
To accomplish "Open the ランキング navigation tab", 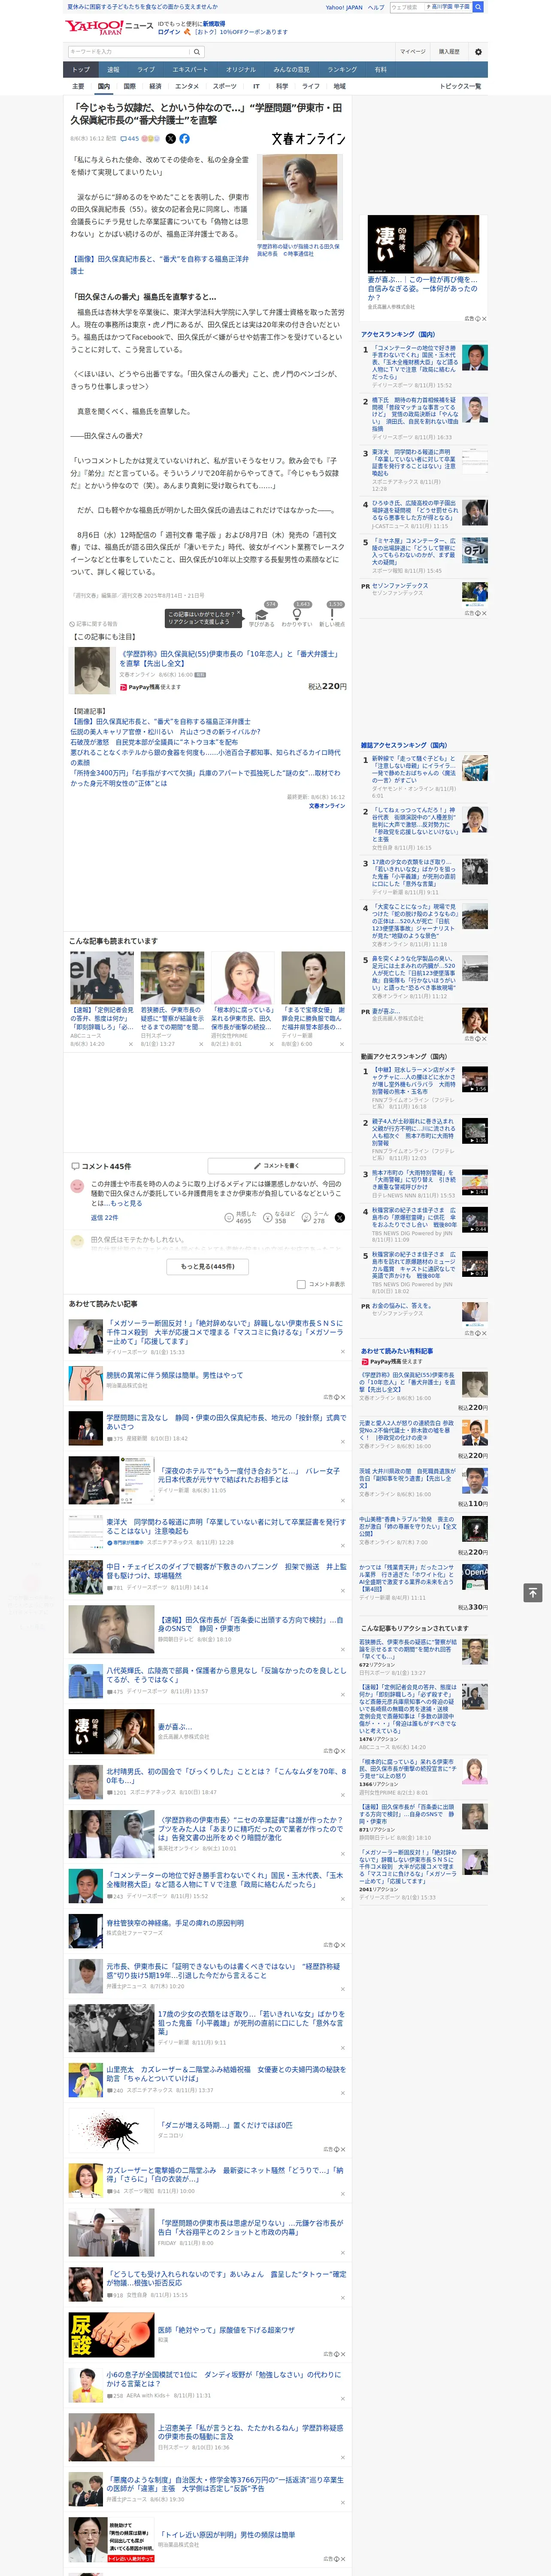I will point(342,70).
